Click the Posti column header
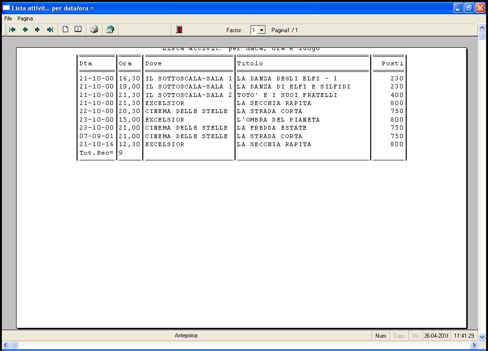The width and height of the screenshot is (488, 351). 393,63
